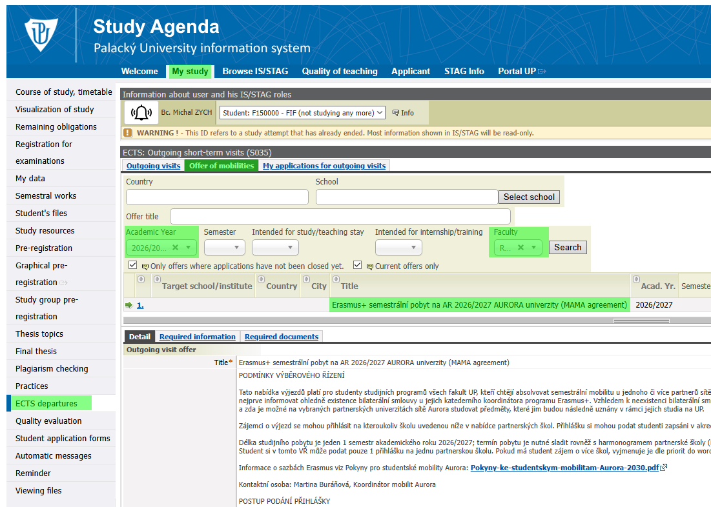Toggle the 'Current offers only' checkbox
711x507 pixels.
(358, 265)
